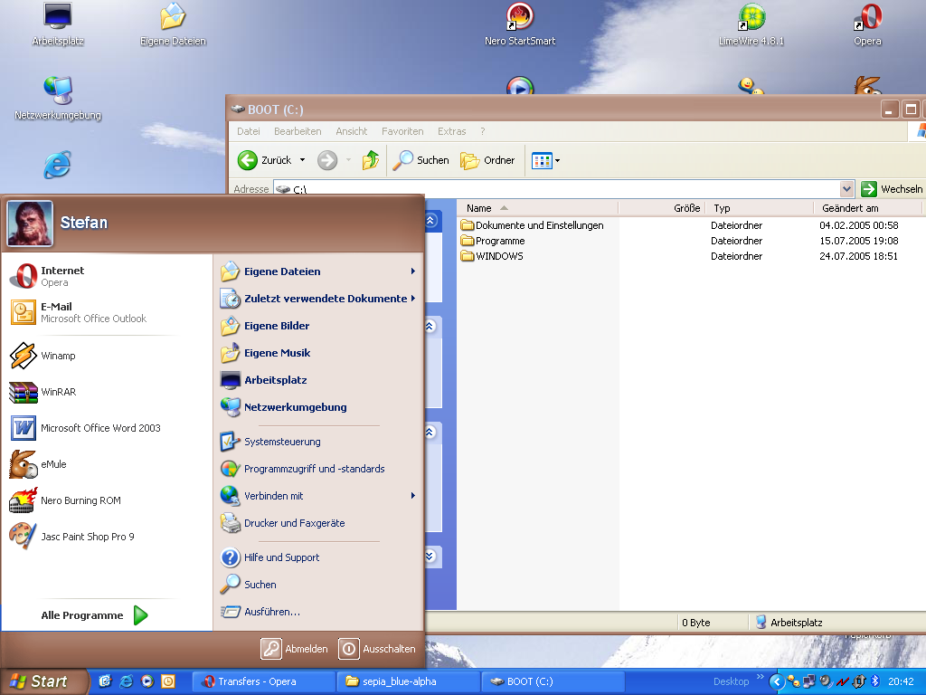Screen dimensions: 926x695
Task: Launch Jasc Paint Shop Pro 9
Action: tap(87, 537)
